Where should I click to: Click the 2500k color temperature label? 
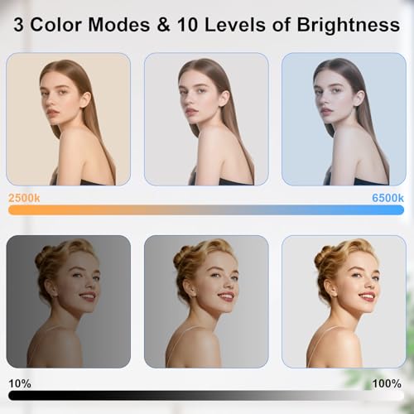[x=24, y=198]
